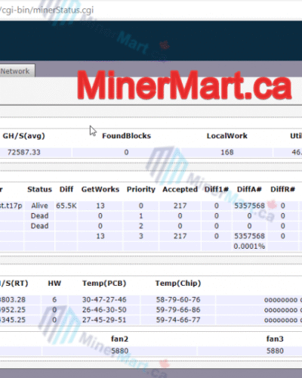Screen dimensions: 302x378
Task: Click the DiffR# column header
Action: coord(282,189)
